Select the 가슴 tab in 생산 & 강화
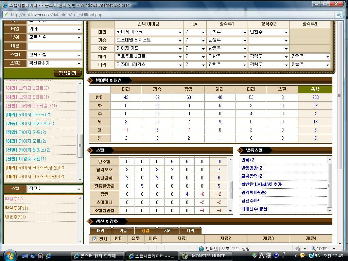 (123, 231)
